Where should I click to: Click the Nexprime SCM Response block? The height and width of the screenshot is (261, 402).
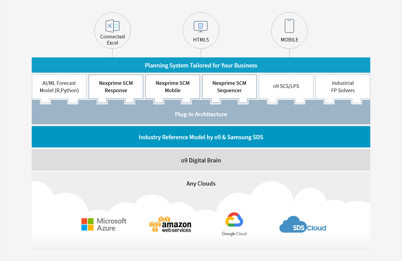point(116,87)
